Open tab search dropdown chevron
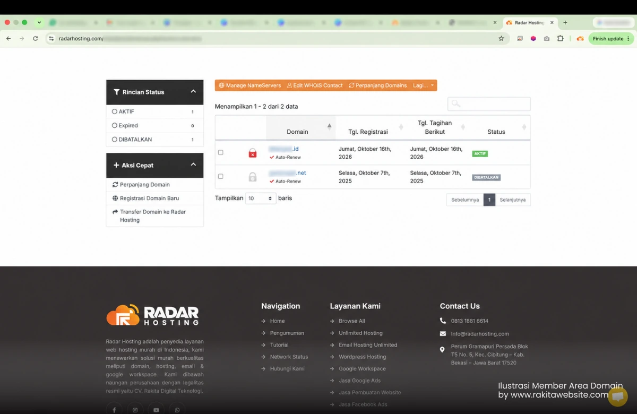The height and width of the screenshot is (414, 637). coord(39,23)
